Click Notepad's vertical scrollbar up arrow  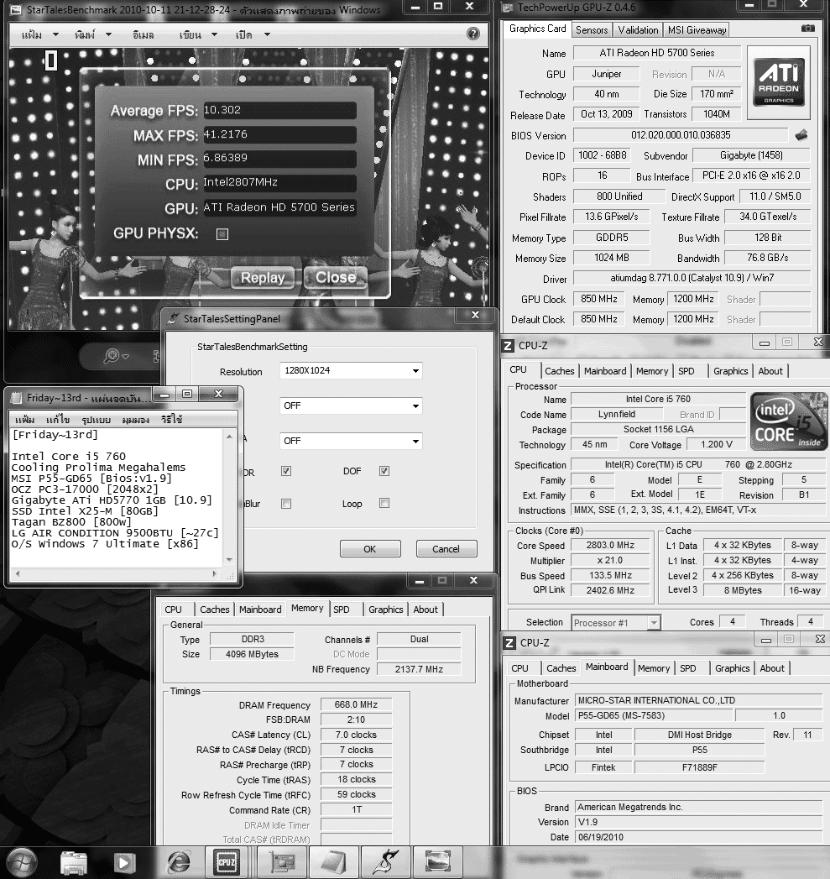pyautogui.click(x=229, y=436)
